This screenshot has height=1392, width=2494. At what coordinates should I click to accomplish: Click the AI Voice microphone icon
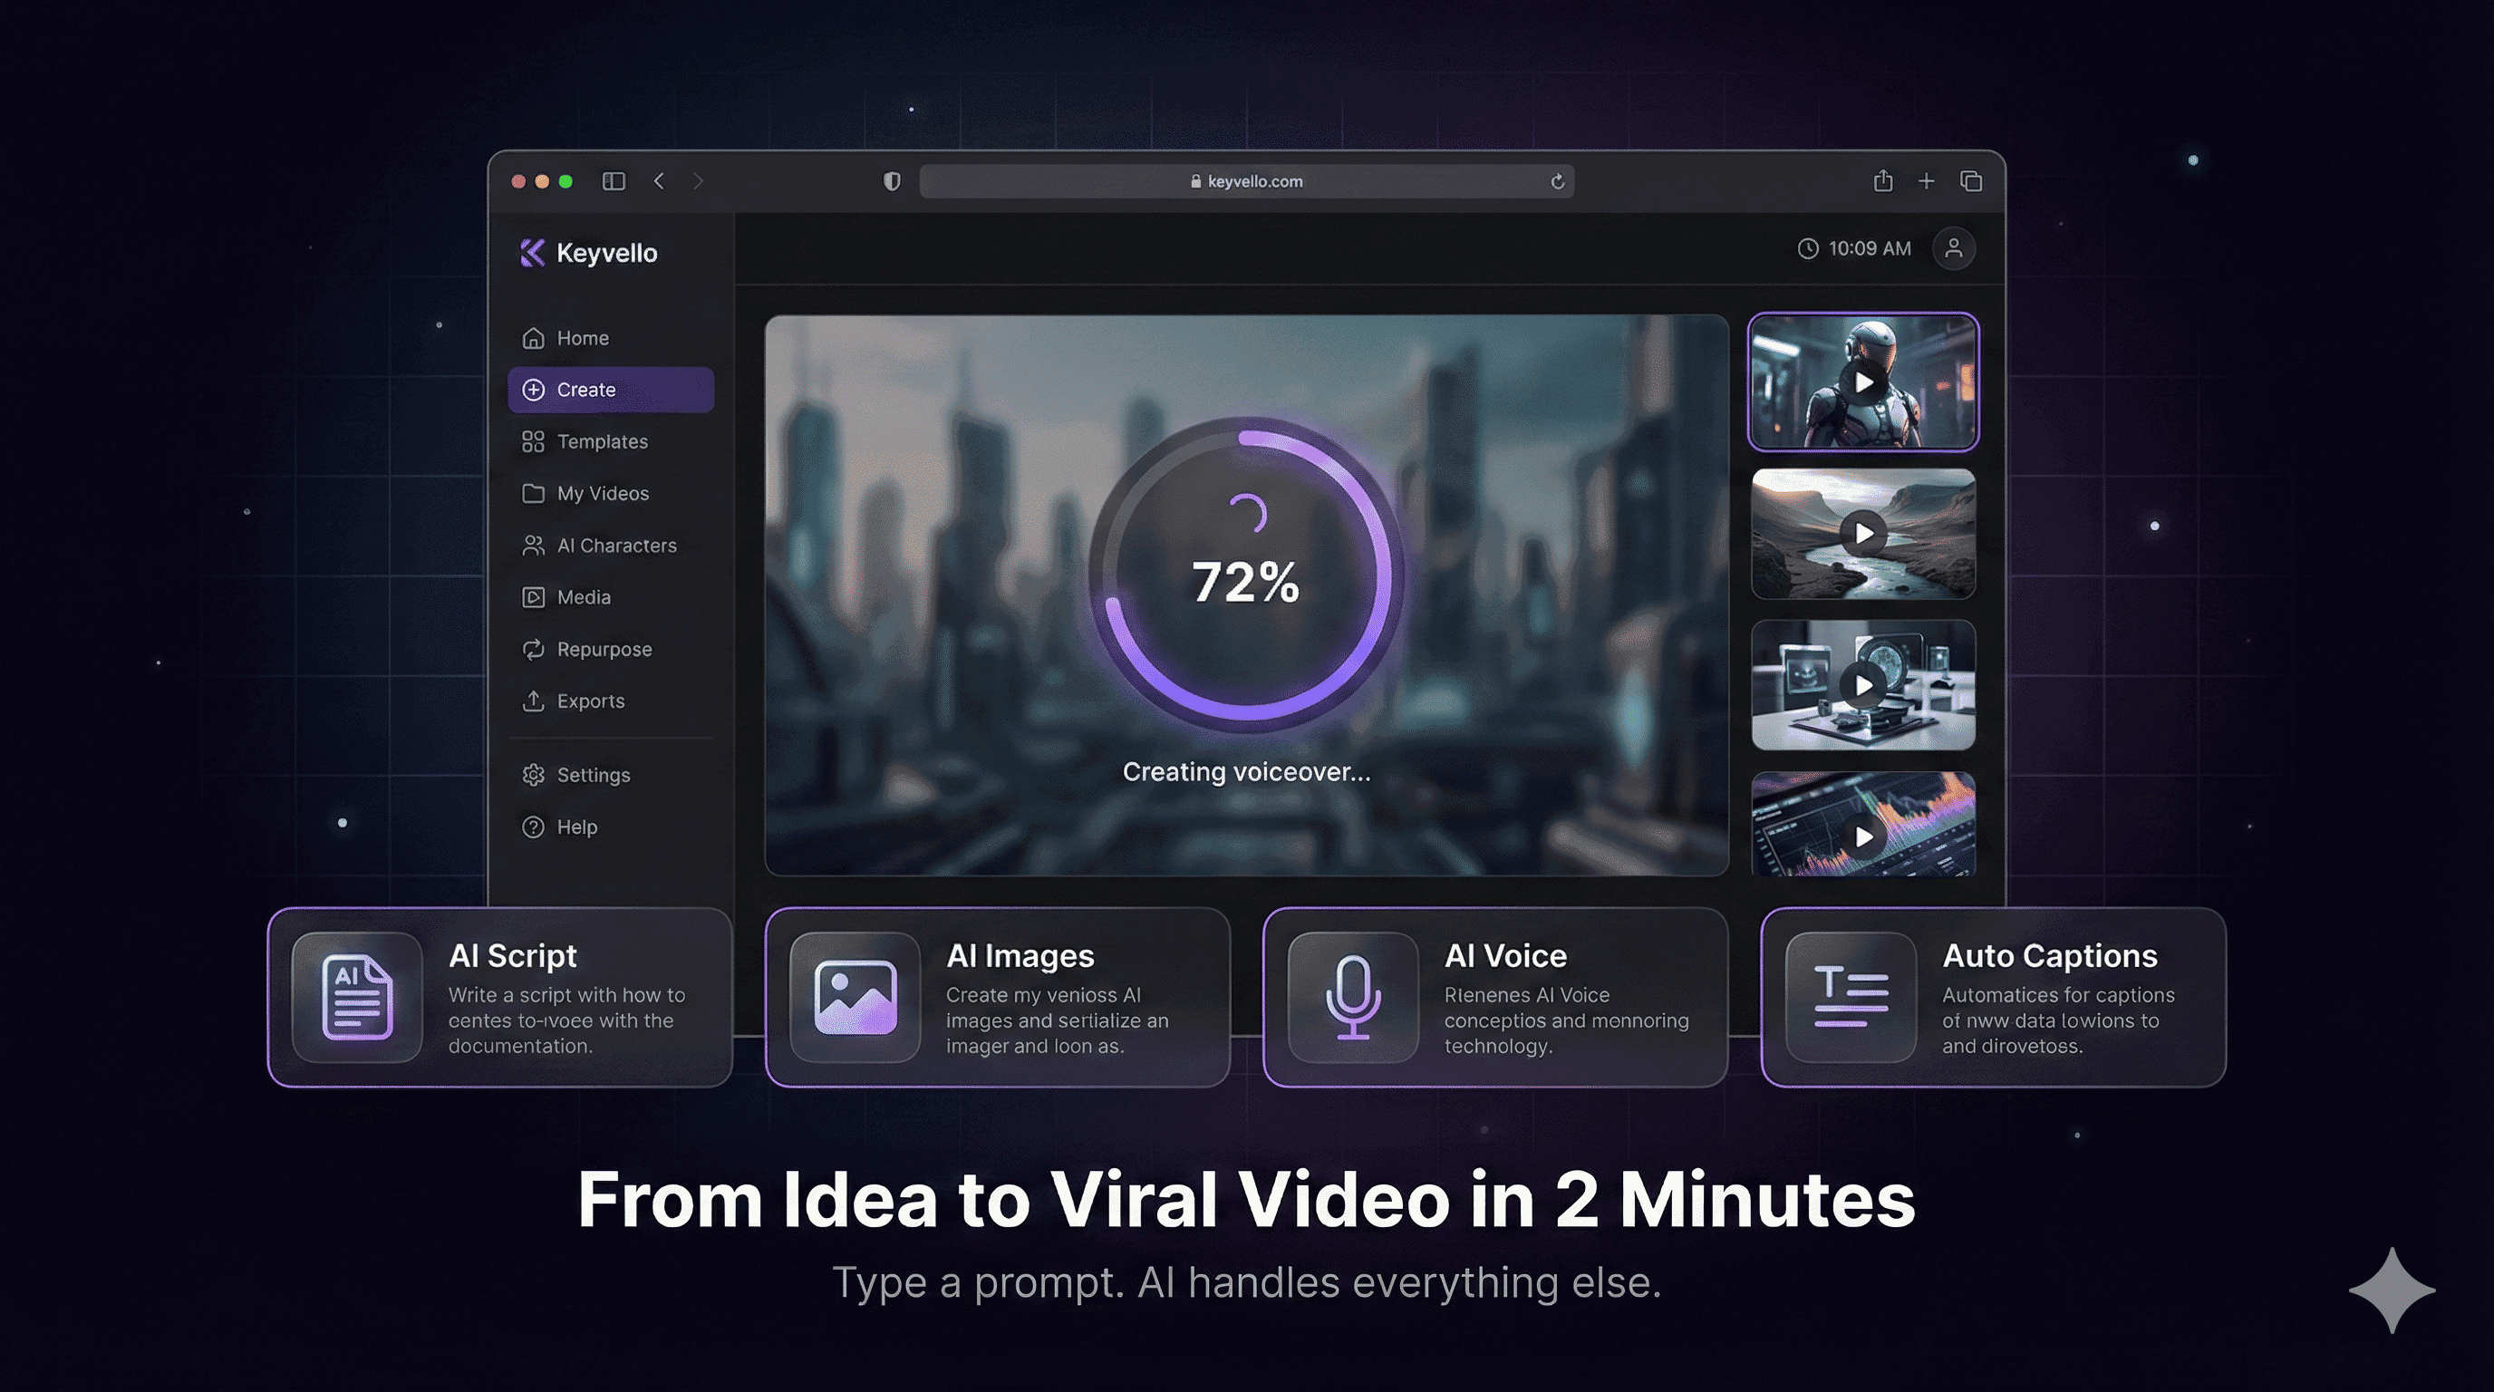1352,997
